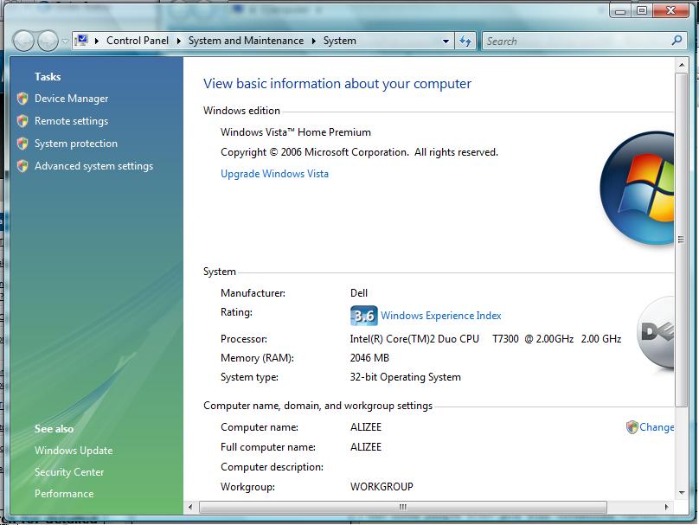Open the Windows Experience Index link
This screenshot has height=525, width=699.
pyautogui.click(x=441, y=316)
